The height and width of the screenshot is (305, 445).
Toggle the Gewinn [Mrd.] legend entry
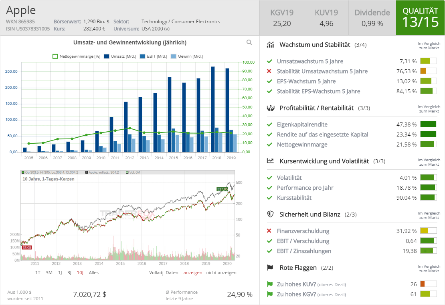click(x=187, y=56)
